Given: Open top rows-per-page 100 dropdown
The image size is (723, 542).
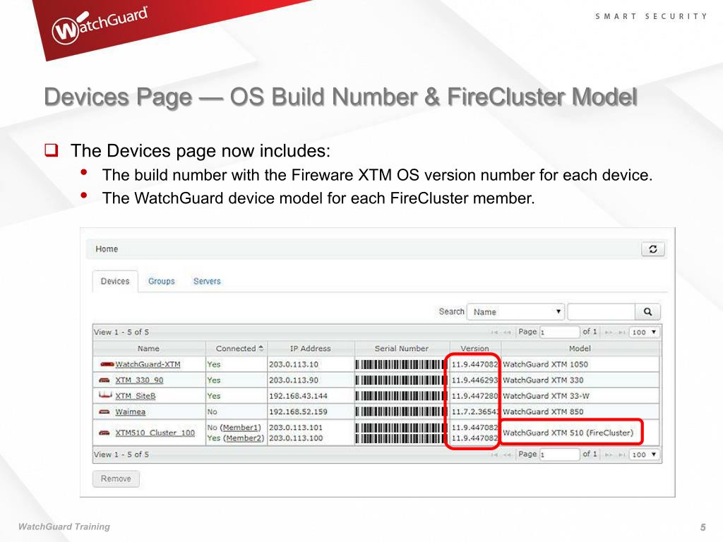Looking at the screenshot, I should [644, 332].
